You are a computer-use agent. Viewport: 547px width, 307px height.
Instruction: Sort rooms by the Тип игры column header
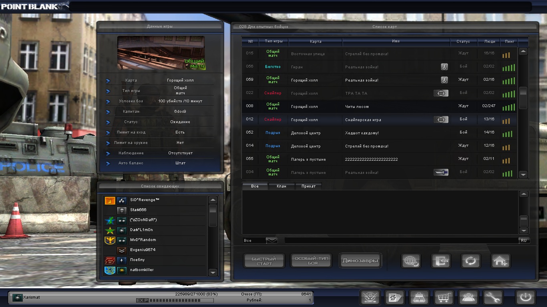[x=273, y=42]
